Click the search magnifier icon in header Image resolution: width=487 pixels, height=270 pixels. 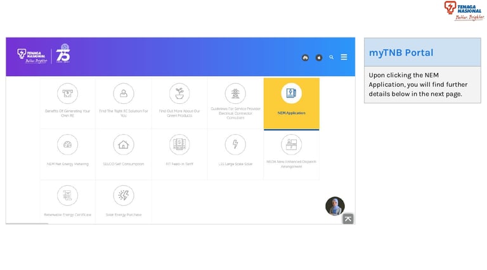click(332, 58)
